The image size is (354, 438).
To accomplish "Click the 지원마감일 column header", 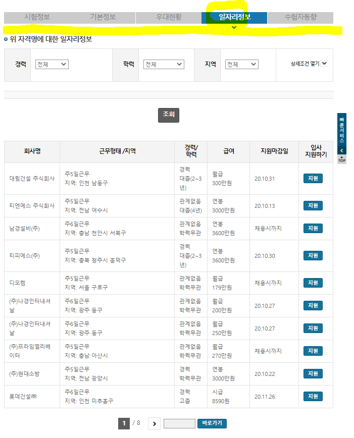I will click(x=274, y=151).
